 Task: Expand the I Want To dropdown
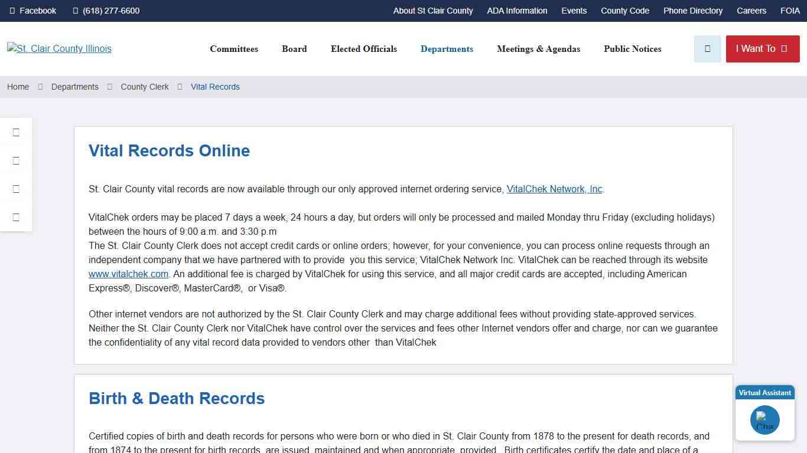point(762,49)
